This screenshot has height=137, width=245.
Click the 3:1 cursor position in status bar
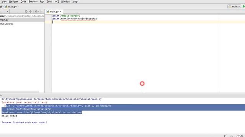pyautogui.click(x=225, y=136)
